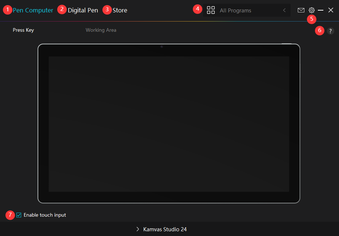Open the mail feedback icon

click(301, 10)
